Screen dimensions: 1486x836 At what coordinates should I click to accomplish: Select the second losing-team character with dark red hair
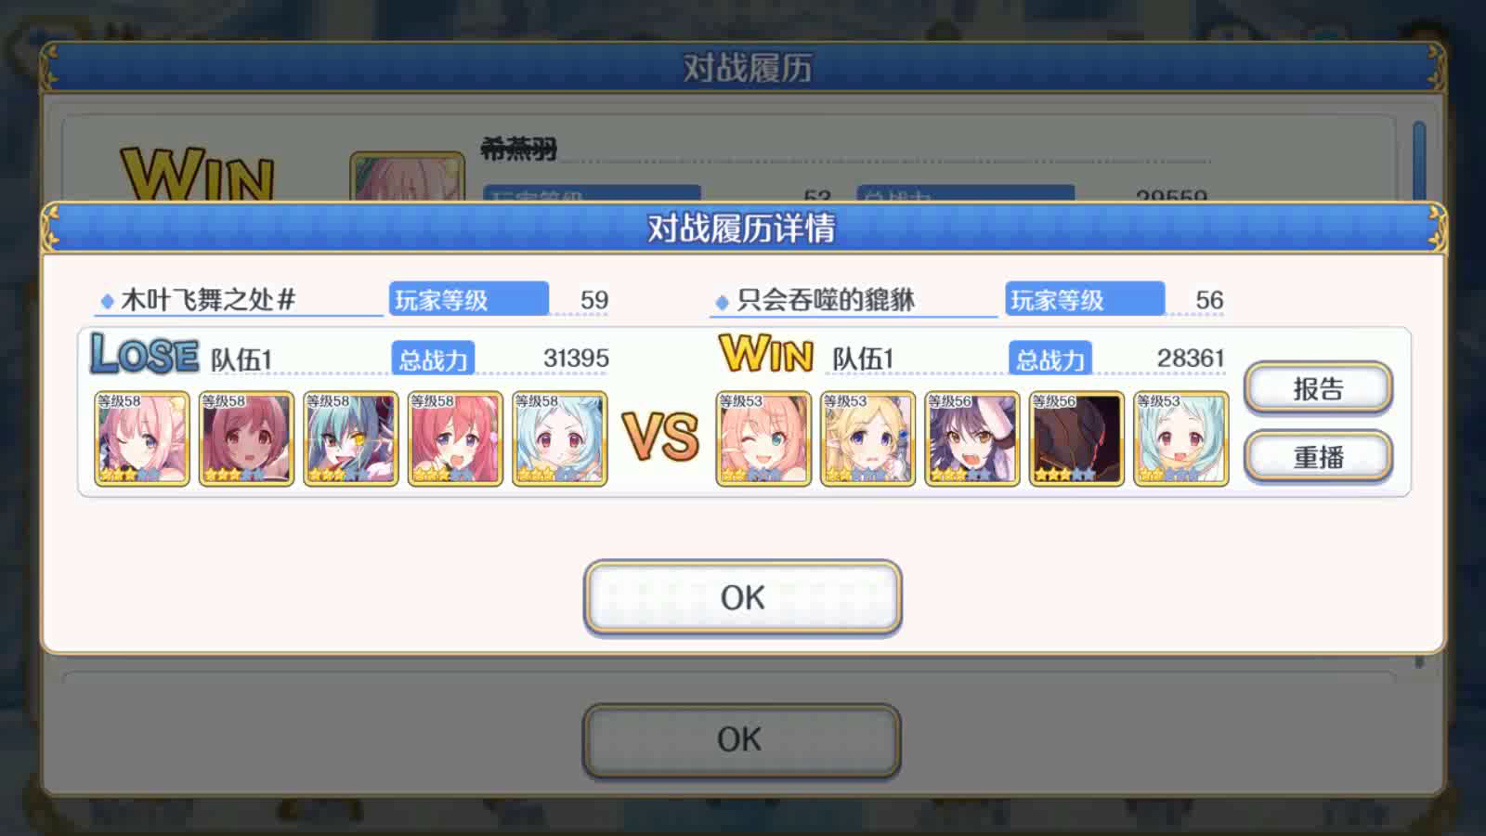tap(246, 438)
